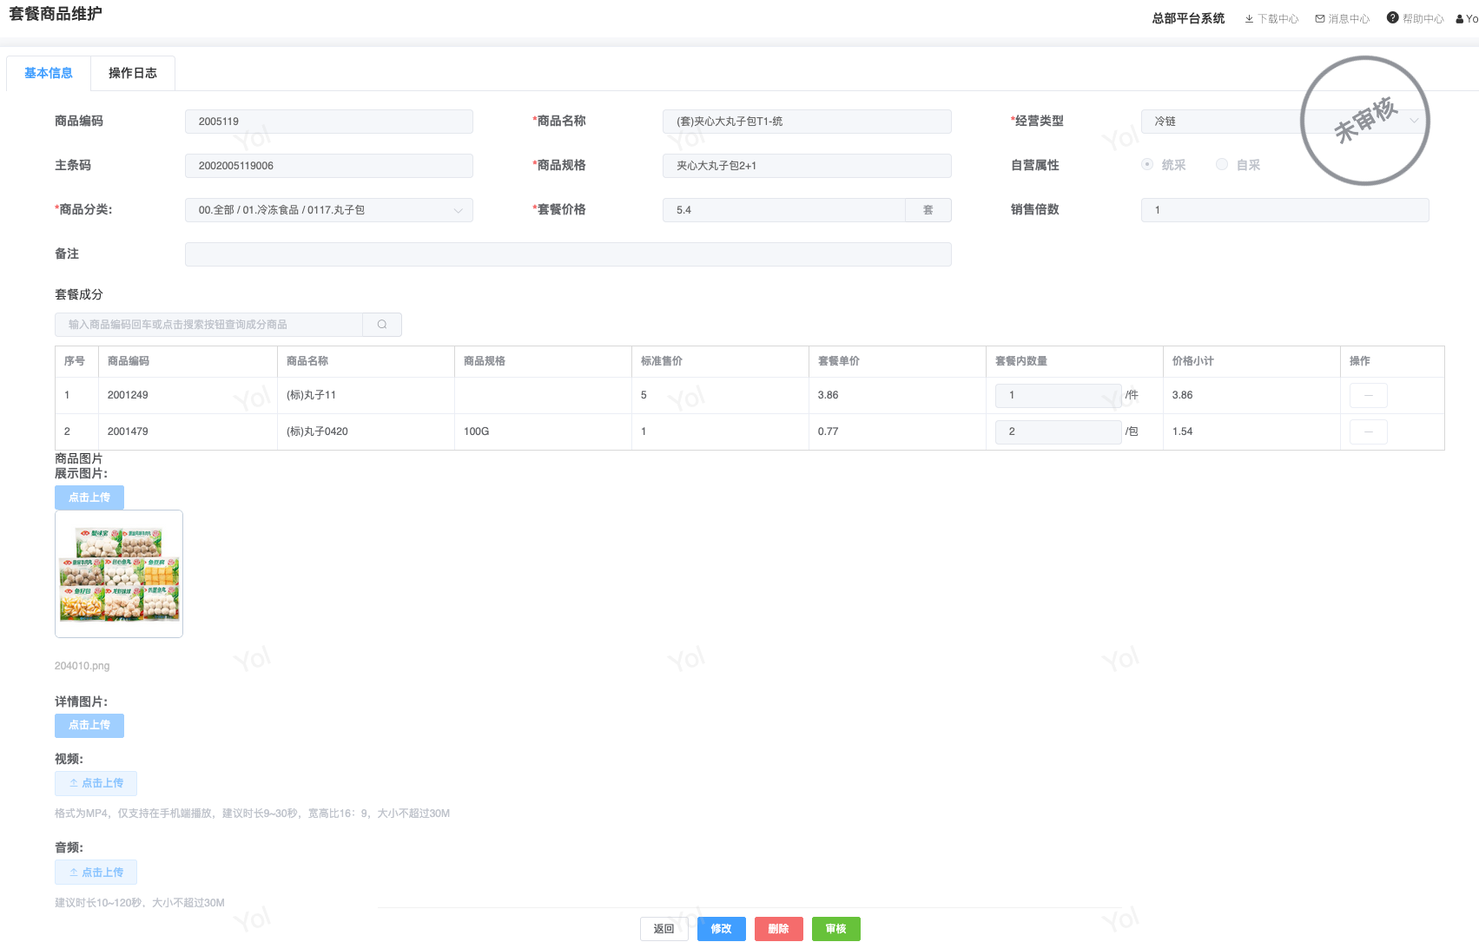Viewport: 1479px width, 942px height.
Task: Click the 备注 input field
Action: click(568, 254)
